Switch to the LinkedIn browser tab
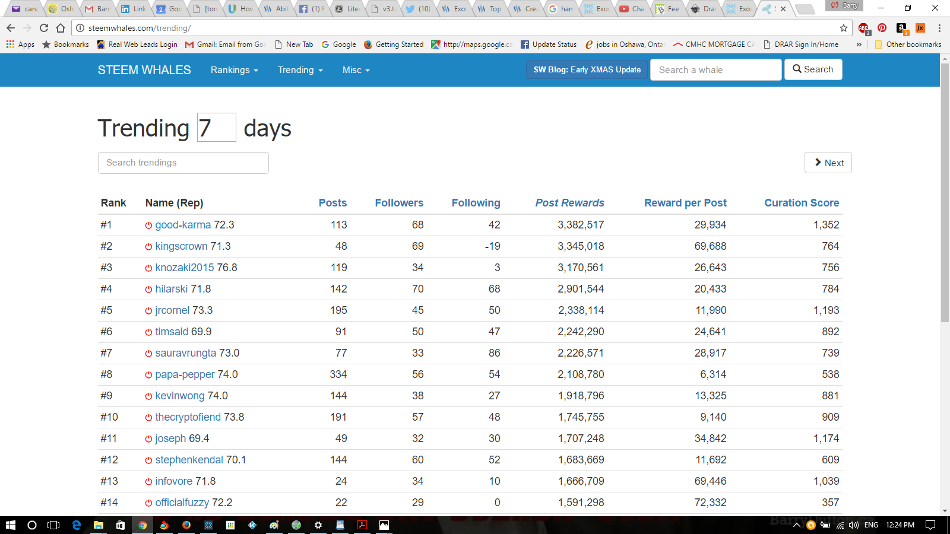The width and height of the screenshot is (950, 534). [133, 9]
